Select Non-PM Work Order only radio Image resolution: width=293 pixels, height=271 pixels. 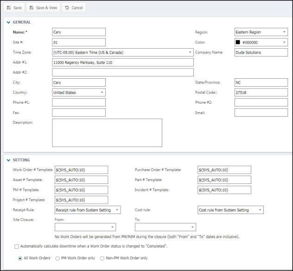[102, 258]
